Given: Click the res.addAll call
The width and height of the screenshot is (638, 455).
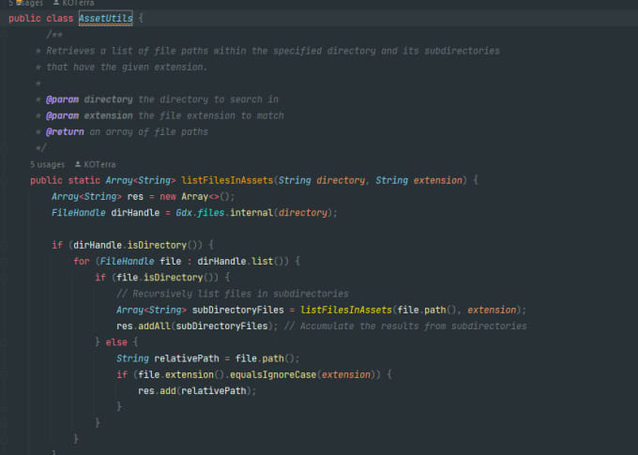Looking at the screenshot, I should point(144,326).
